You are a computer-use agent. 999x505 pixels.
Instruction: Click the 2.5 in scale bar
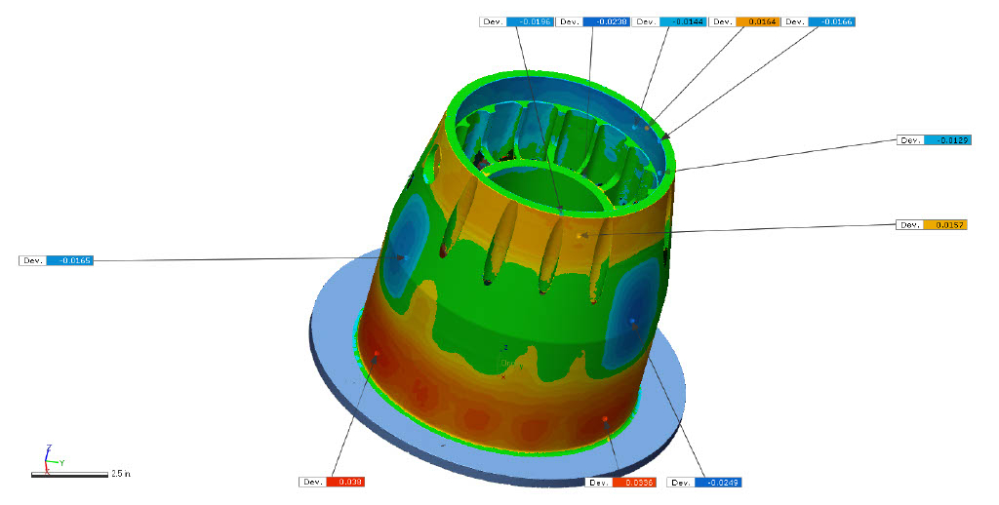(69, 474)
